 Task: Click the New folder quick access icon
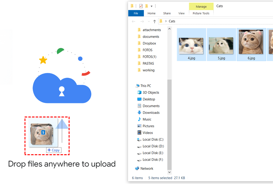(146, 6)
